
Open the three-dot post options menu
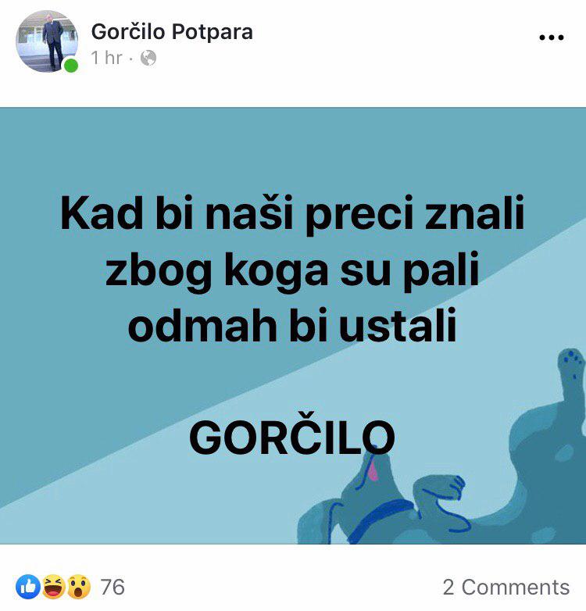[552, 38]
